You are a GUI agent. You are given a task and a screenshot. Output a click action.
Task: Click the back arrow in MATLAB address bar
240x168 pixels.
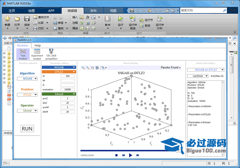pos(5,38)
